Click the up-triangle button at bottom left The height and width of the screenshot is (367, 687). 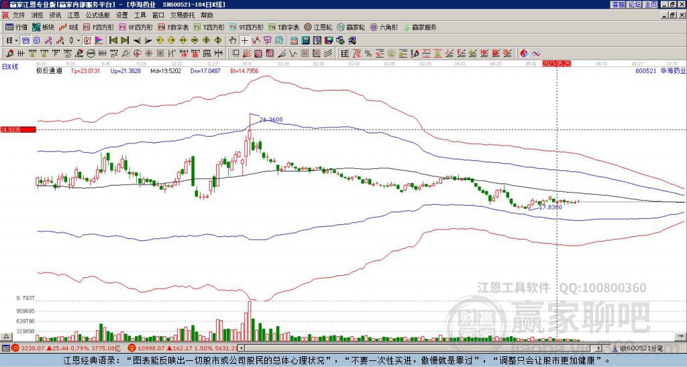pyautogui.click(x=6, y=336)
